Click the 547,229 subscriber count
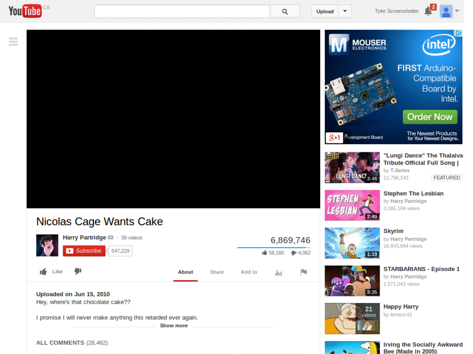 click(x=120, y=251)
